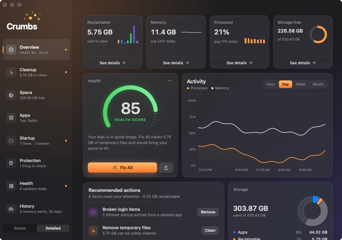The width and height of the screenshot is (342, 240).
Task: Open See details on the Memory card
Action: [176, 63]
